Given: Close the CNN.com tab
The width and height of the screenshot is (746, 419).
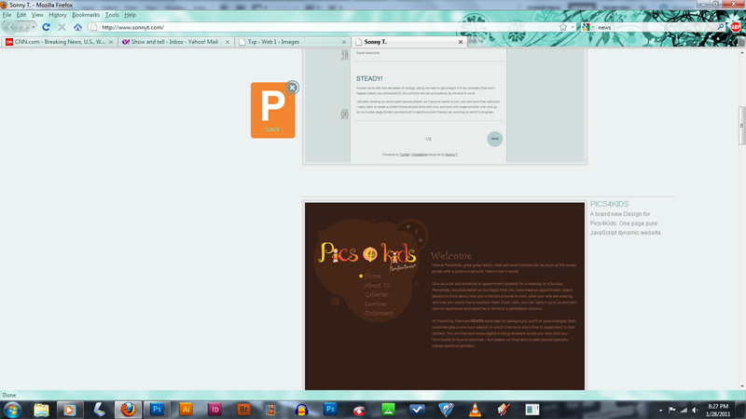Looking at the screenshot, I should (111, 42).
